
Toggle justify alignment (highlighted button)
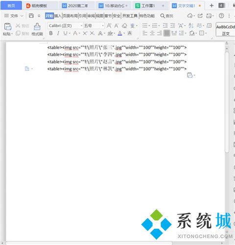(x=167, y=33)
